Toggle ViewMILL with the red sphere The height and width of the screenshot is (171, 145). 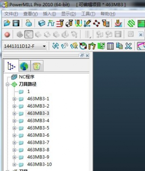tap(7, 34)
